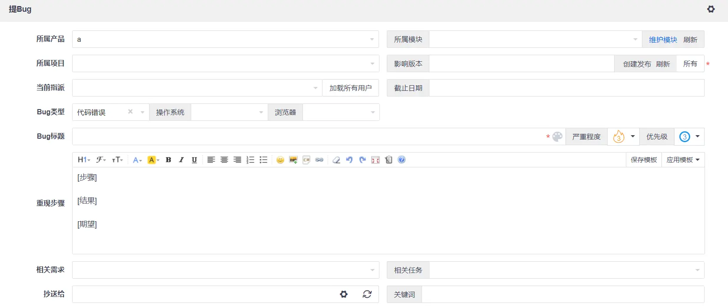Click the [结果] line in editor
The height and width of the screenshot is (306, 728).
[87, 201]
